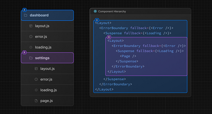Image resolution: width=212 pixels, height=114 pixels.
Task: Click the React logo icon
Action: coord(95,11)
